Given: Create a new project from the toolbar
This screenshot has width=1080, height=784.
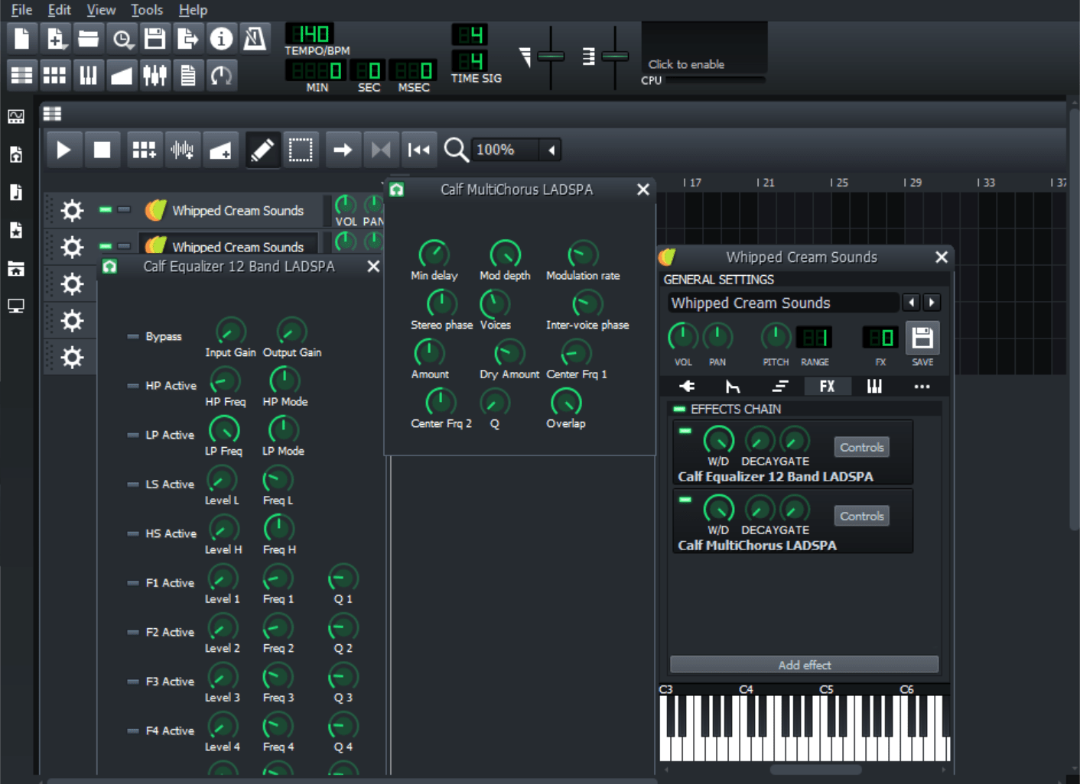Looking at the screenshot, I should [x=22, y=38].
